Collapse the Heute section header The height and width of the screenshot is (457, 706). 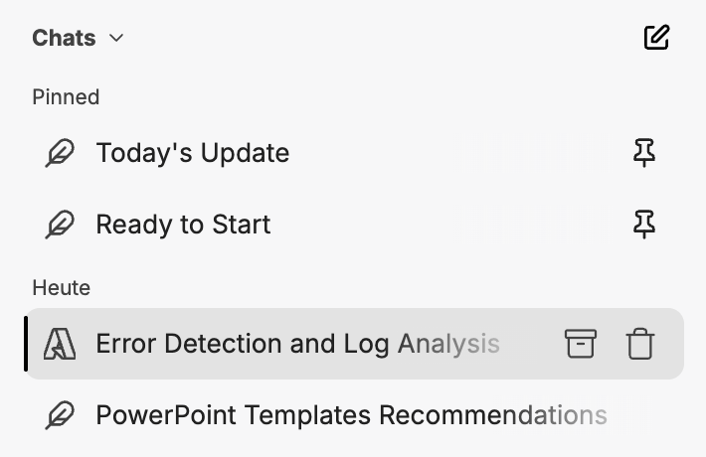(62, 288)
